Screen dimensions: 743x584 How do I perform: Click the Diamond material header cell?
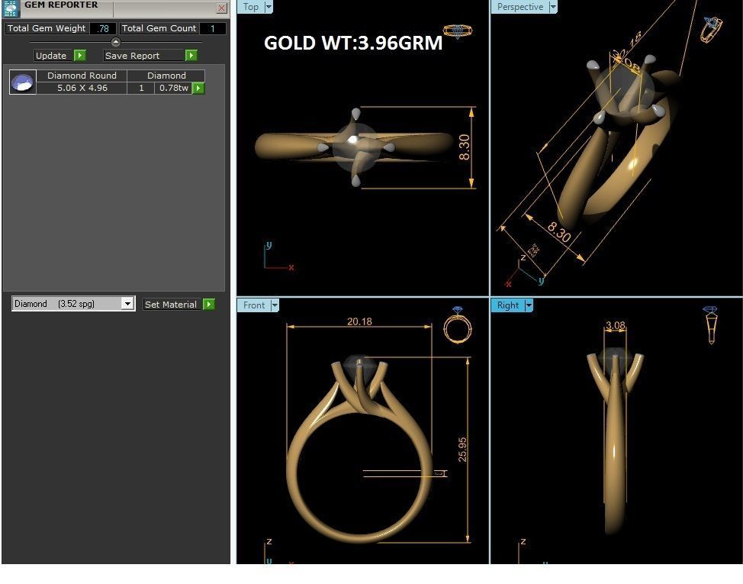[166, 76]
